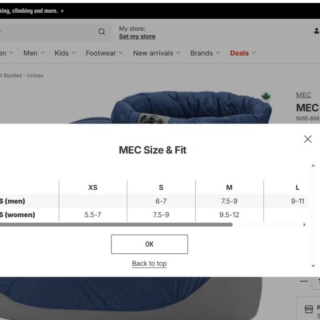Viewport: 320px width, 320px height.
Task: Click the Set my store link
Action: [x=137, y=36]
